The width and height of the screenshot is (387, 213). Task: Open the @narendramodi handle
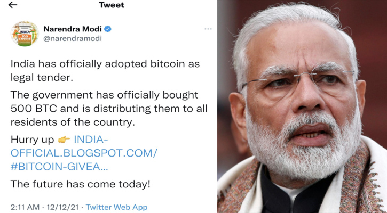point(73,38)
